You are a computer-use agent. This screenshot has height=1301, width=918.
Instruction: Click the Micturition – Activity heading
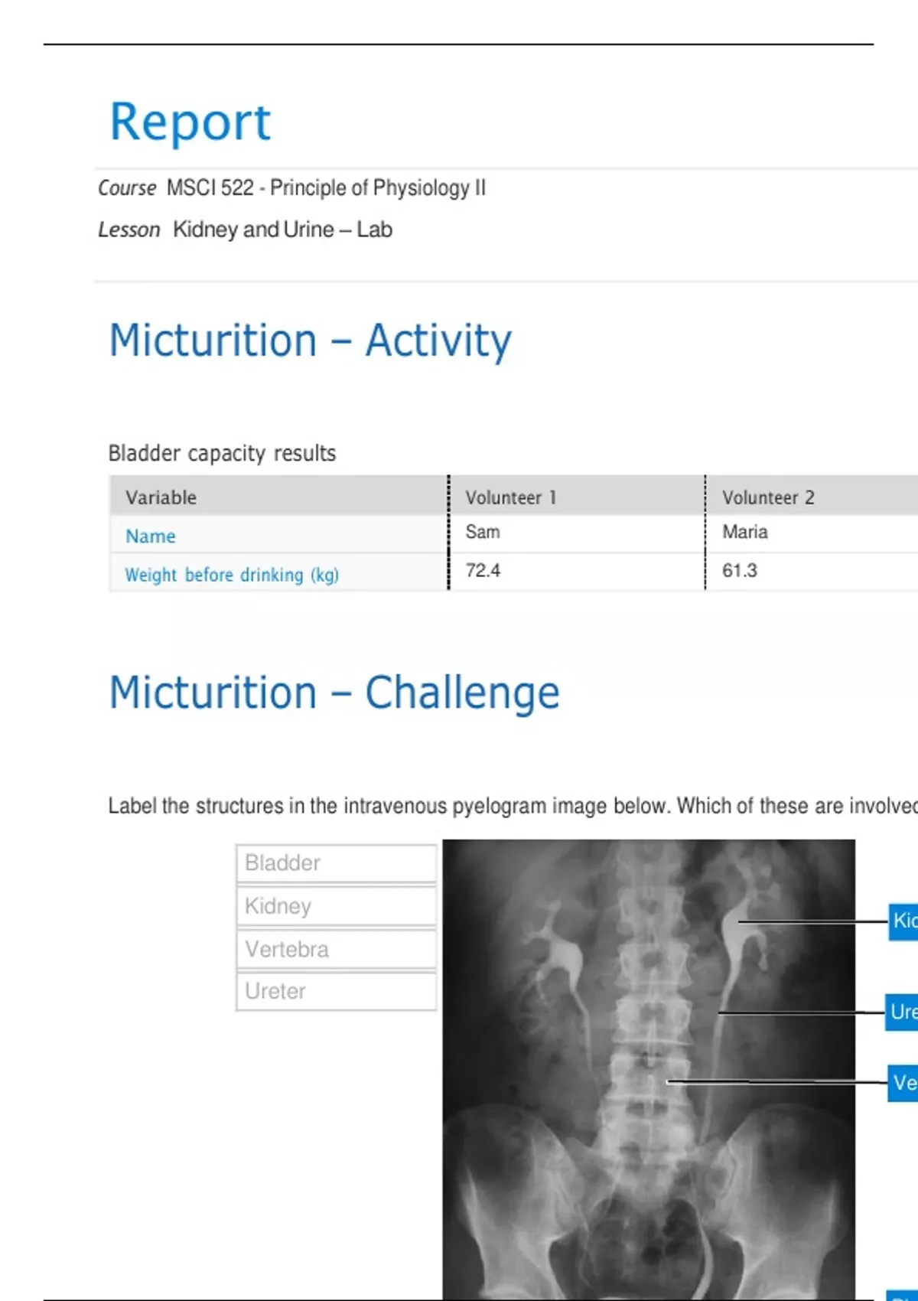point(310,341)
